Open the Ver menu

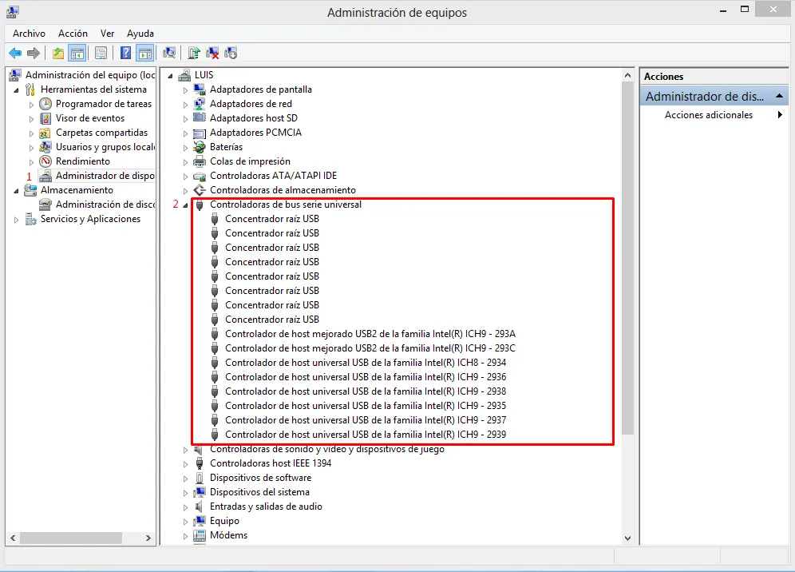pos(107,34)
